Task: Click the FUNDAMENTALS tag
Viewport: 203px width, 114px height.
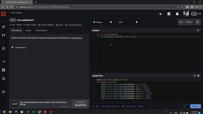Action: (20, 47)
